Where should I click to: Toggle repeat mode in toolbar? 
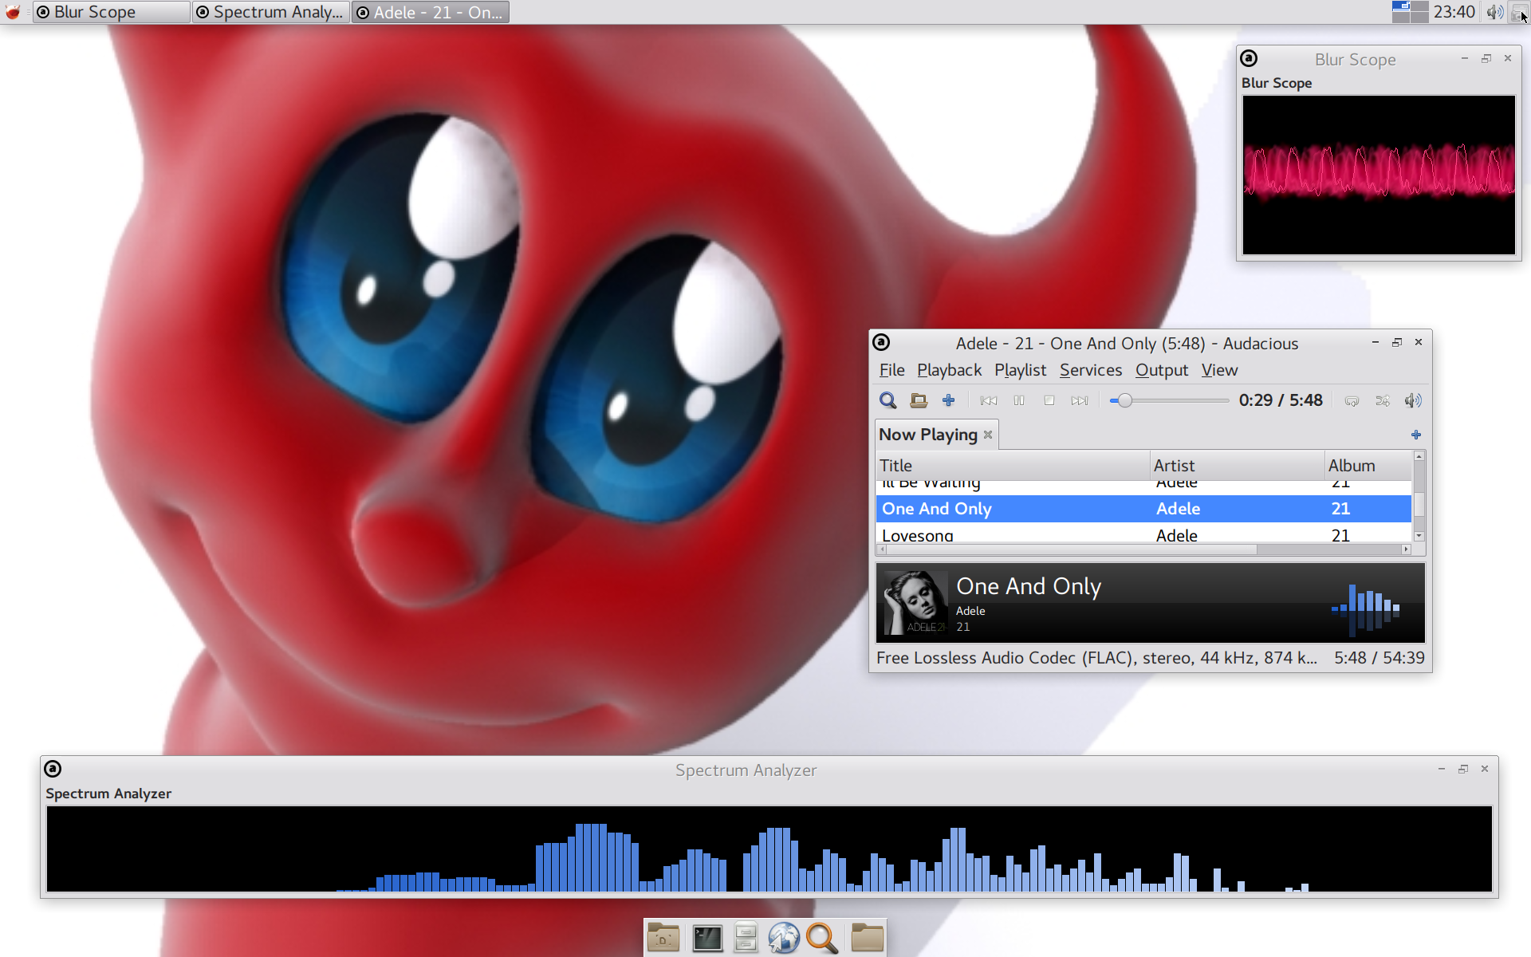[x=1352, y=400]
